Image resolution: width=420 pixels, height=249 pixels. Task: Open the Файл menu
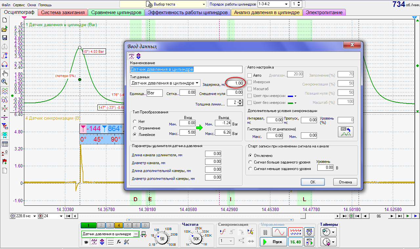click(6, 5)
